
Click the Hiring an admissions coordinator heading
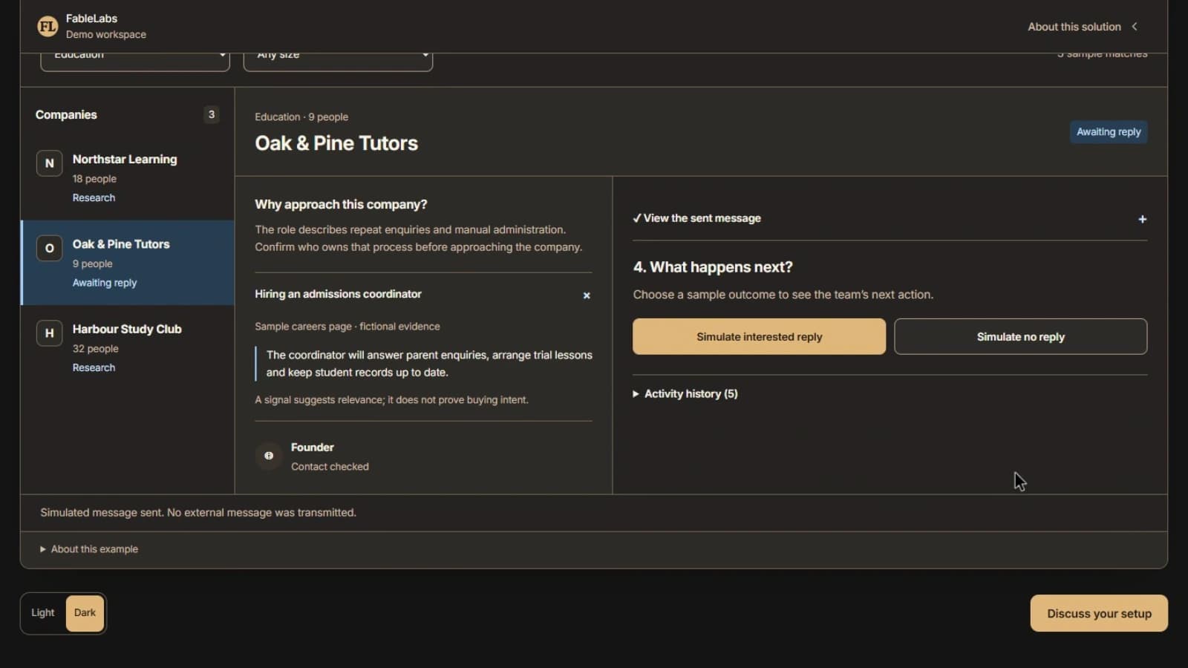(338, 294)
